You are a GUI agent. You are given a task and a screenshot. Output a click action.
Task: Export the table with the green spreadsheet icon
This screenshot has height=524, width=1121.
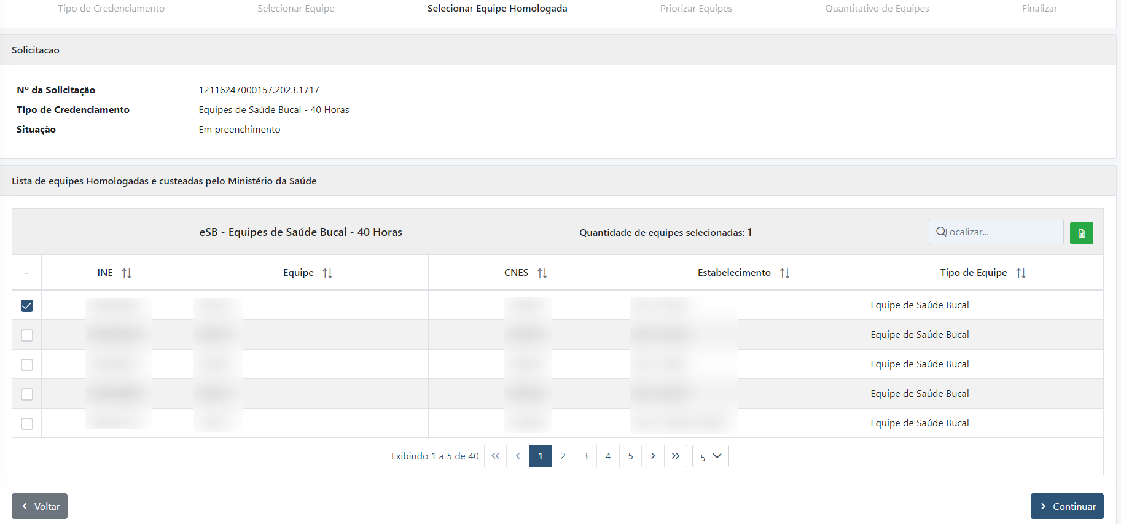(1081, 233)
